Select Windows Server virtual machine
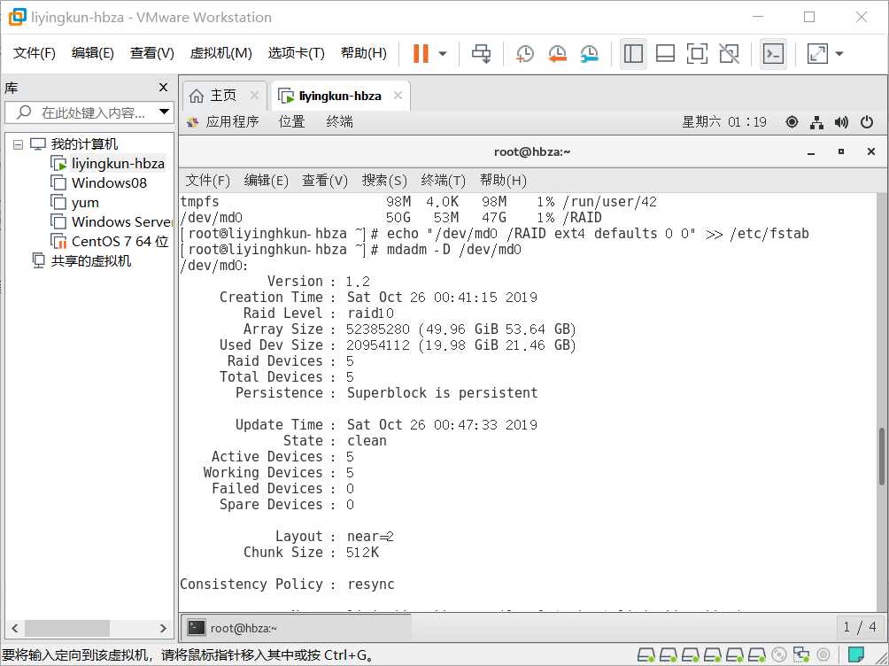889x666 pixels. pos(112,221)
